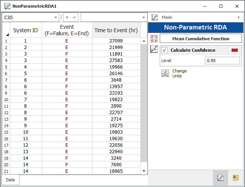Expand the Main panel chevron arrow

coord(239,17)
